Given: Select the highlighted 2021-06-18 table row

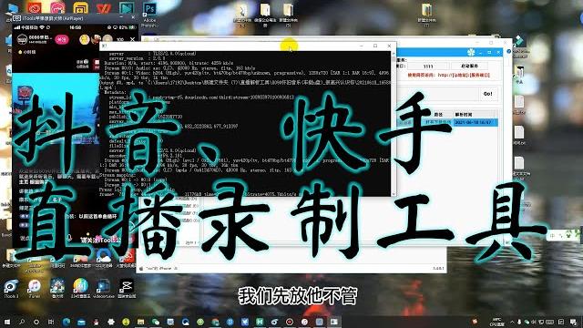Looking at the screenshot, I should coord(447,122).
